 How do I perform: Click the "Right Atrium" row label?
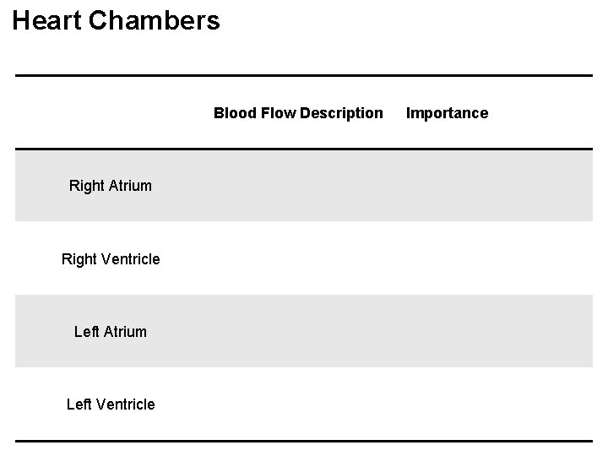(111, 186)
